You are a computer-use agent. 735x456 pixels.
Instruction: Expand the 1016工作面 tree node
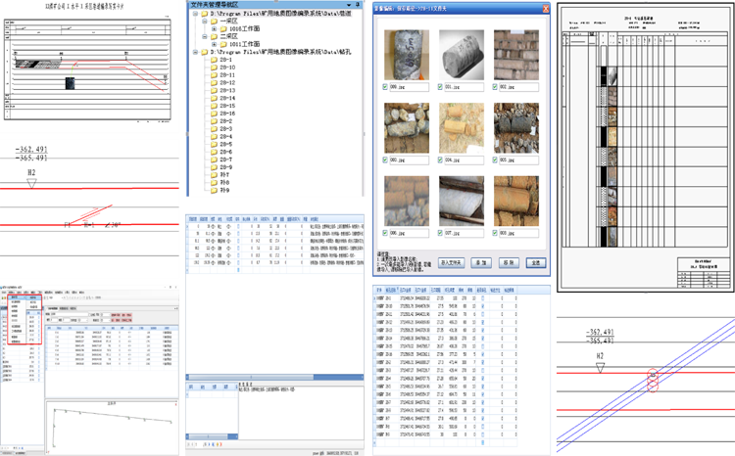pyautogui.click(x=214, y=28)
